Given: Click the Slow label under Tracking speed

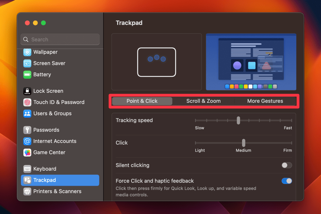Looking at the screenshot, I should [200, 128].
